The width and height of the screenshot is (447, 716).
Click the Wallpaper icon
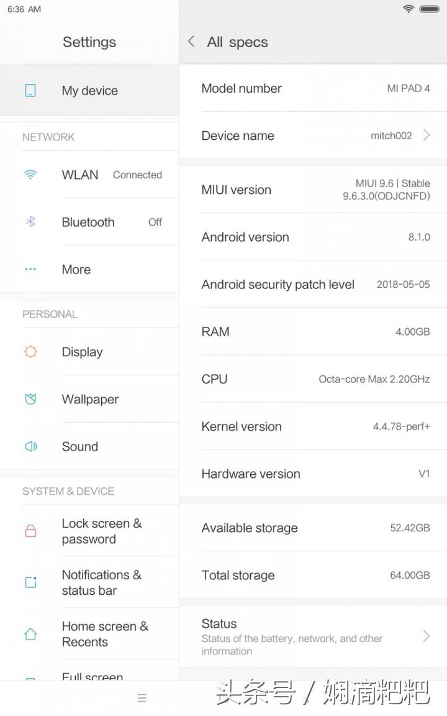pos(30,399)
